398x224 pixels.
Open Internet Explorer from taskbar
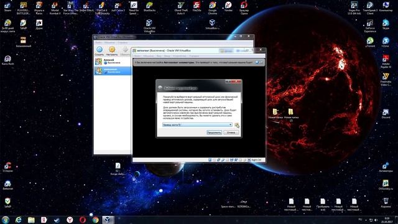18,220
